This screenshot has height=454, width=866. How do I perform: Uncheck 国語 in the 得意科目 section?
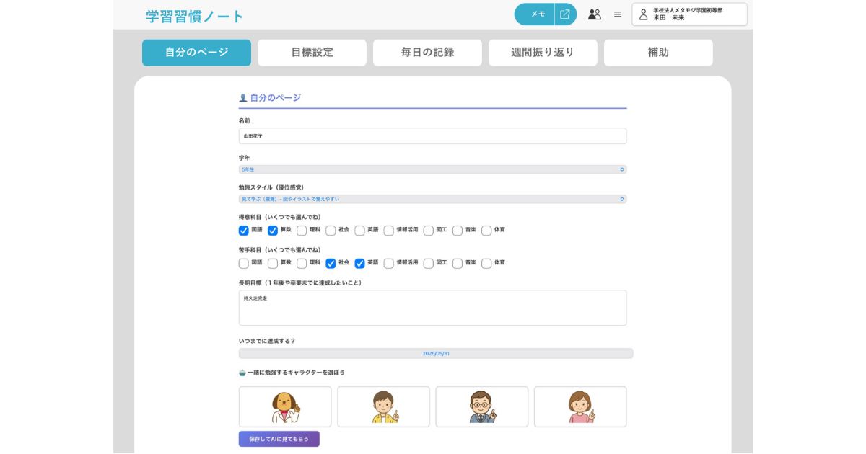coord(242,230)
